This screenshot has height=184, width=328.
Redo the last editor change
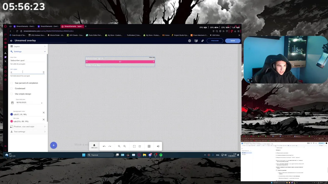click(x=110, y=146)
